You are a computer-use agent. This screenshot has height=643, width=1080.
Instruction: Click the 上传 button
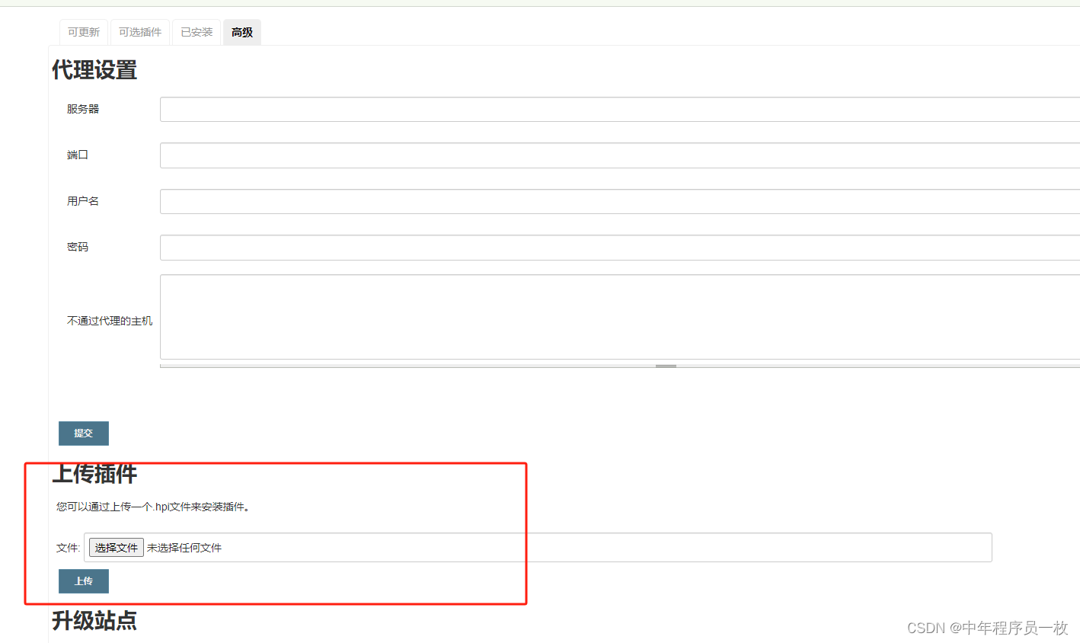(x=84, y=581)
